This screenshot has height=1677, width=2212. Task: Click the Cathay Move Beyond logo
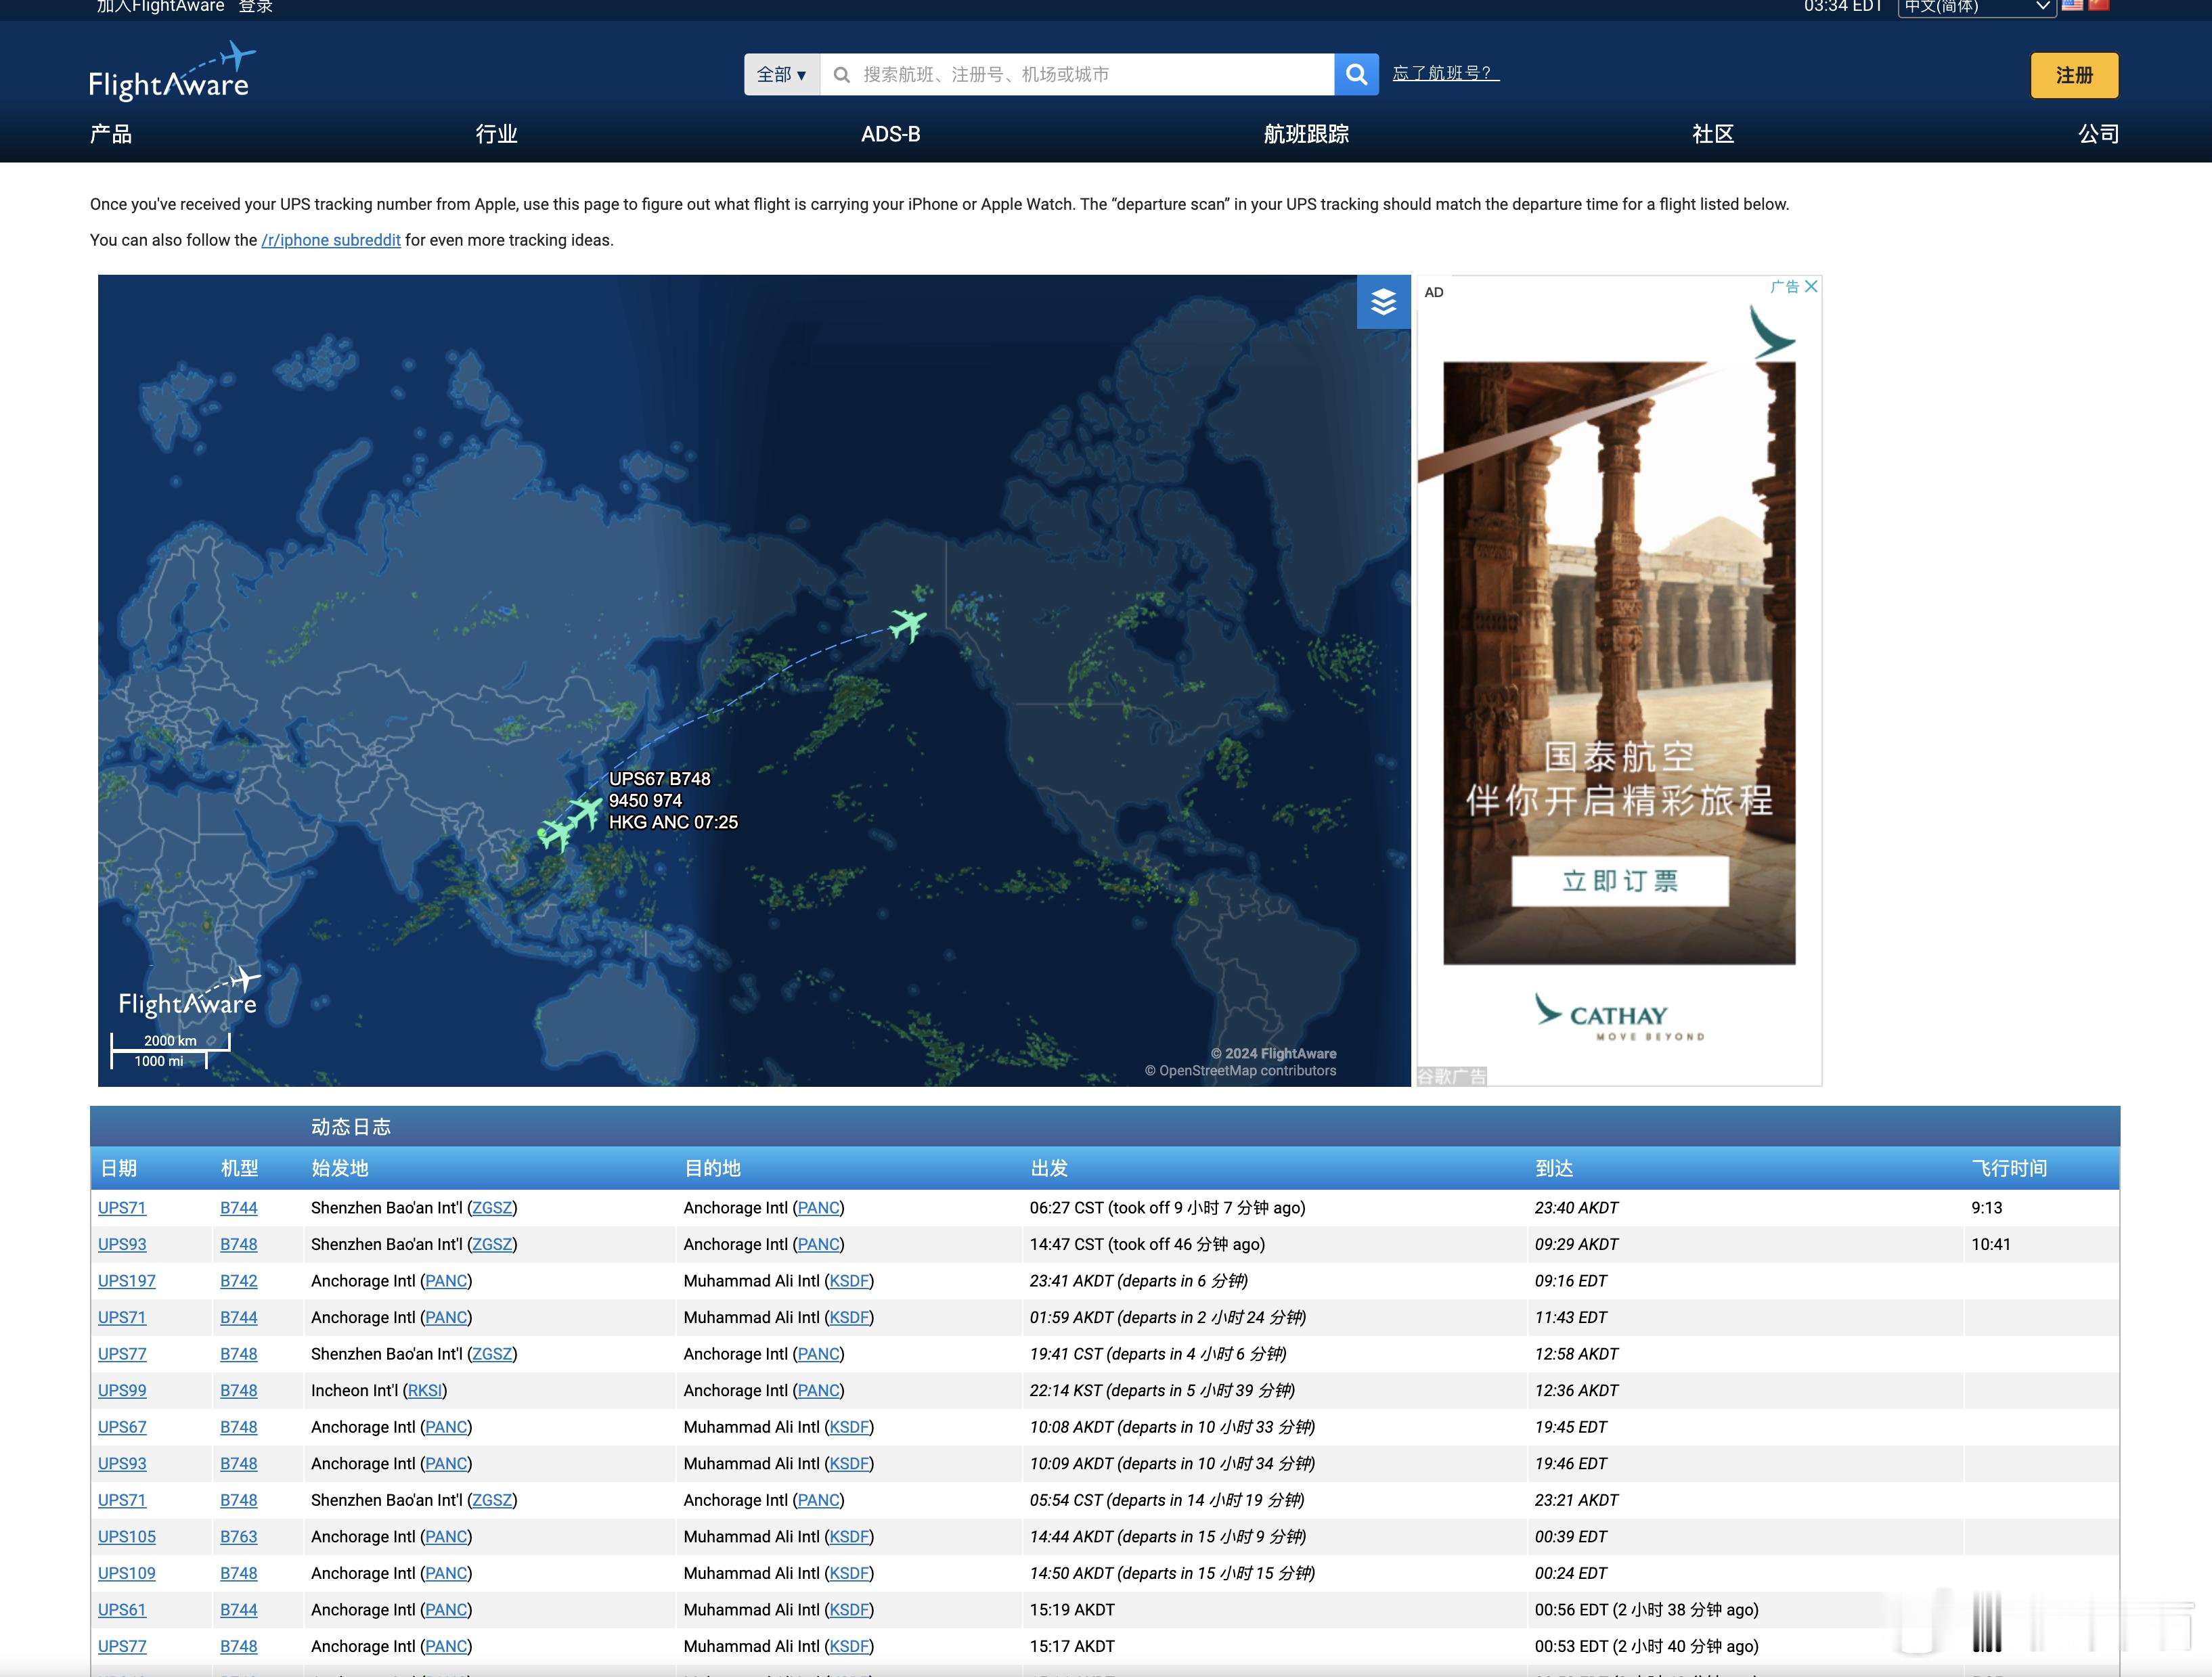pyautogui.click(x=1619, y=1018)
